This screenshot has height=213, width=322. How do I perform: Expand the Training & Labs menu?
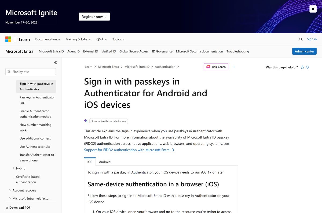(78, 39)
